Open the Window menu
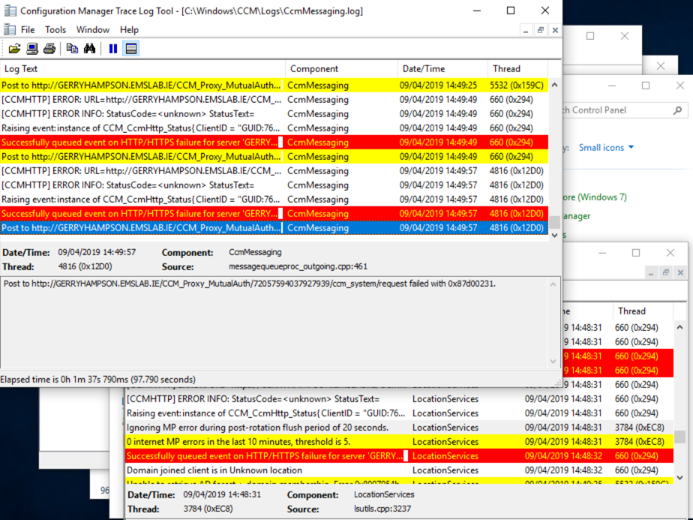Screen dimensions: 693x520 (93, 29)
